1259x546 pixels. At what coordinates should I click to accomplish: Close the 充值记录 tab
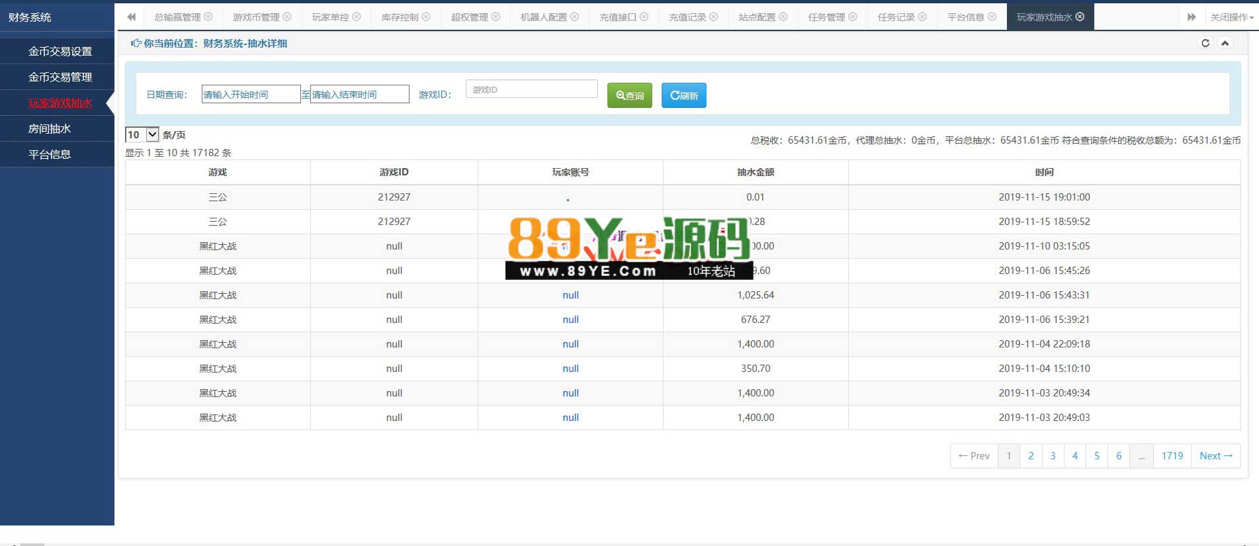[713, 17]
